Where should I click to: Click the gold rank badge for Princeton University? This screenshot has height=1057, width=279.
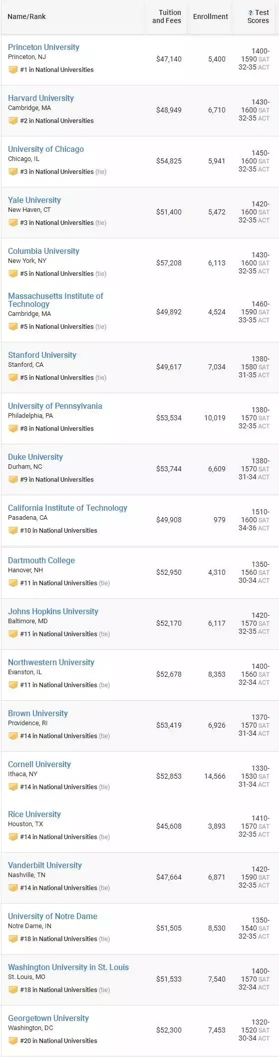13,70
